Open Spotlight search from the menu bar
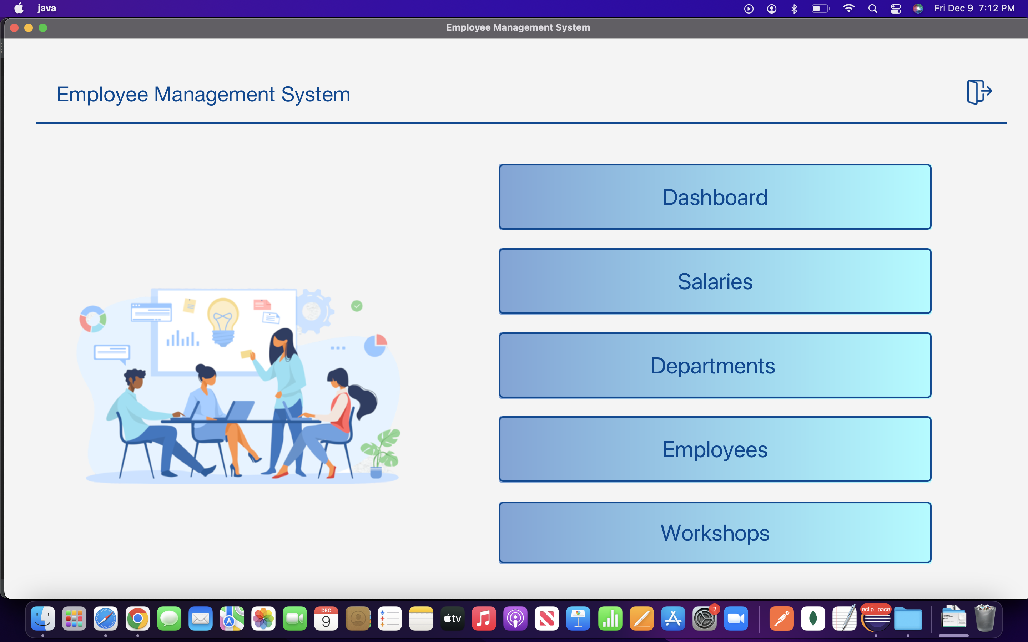The image size is (1028, 642). 872,7
